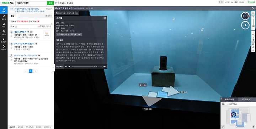Go to next results page arrow
256x129 pixels.
(36, 71)
